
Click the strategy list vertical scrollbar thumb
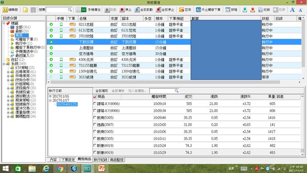[303, 43]
